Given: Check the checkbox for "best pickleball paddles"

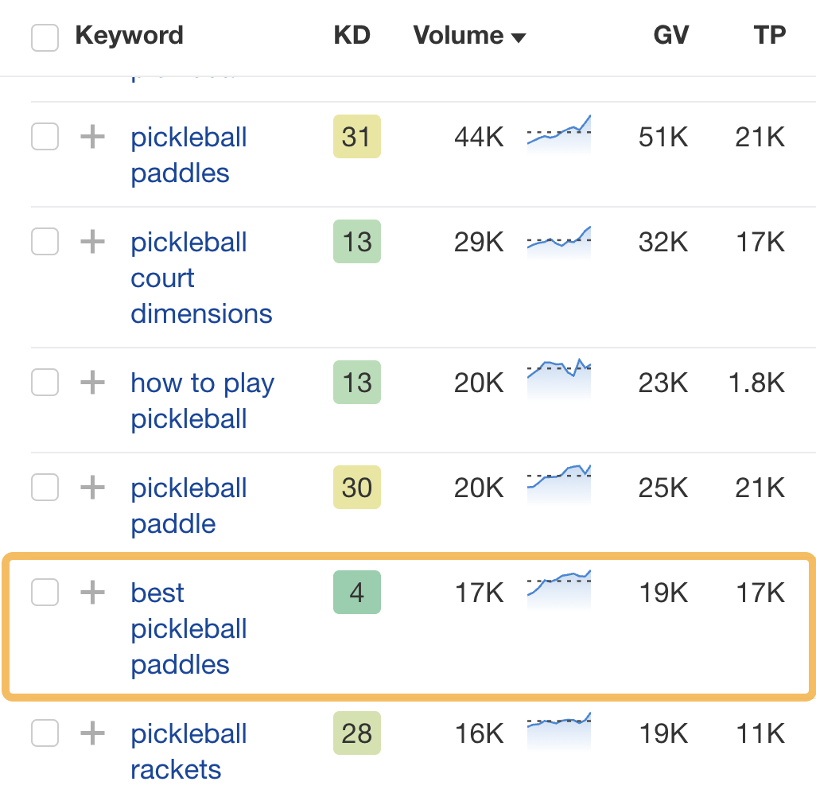Looking at the screenshot, I should [x=45, y=593].
